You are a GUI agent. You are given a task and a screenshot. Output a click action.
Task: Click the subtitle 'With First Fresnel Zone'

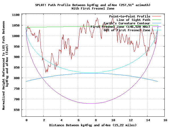[x=93, y=8]
